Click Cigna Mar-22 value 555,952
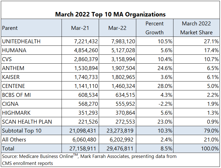221x168 pixels. pos(125,104)
